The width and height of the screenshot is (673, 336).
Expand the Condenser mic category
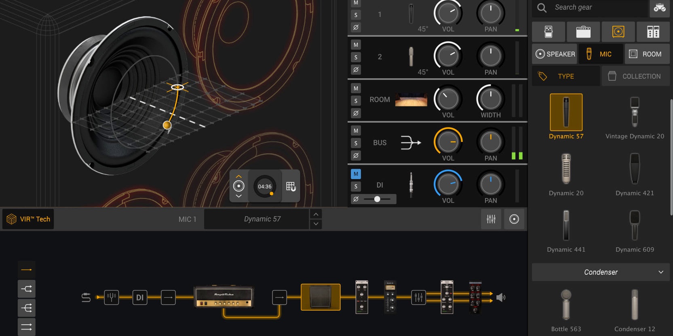click(x=601, y=272)
